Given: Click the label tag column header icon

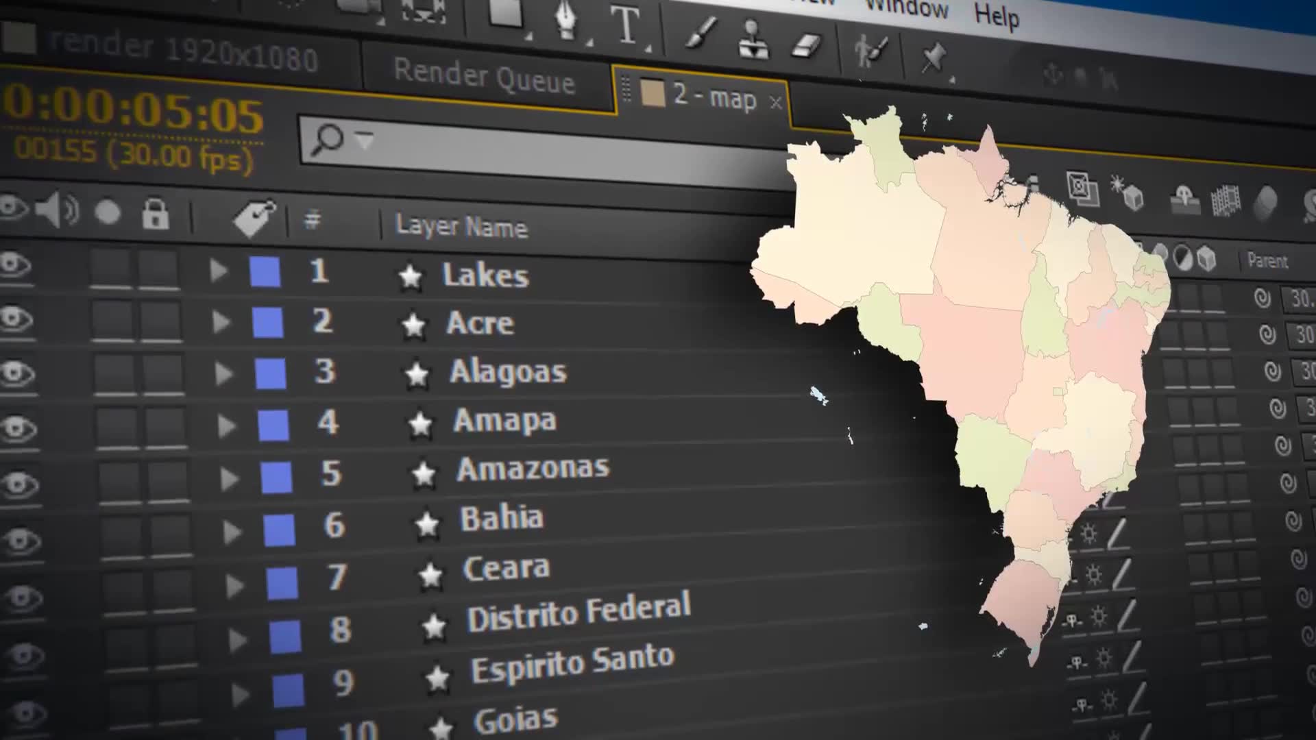Looking at the screenshot, I should pos(254,218).
